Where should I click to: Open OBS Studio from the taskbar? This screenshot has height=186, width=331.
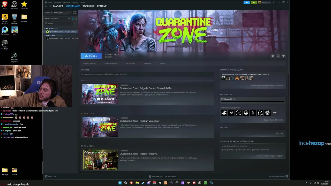tap(177, 183)
